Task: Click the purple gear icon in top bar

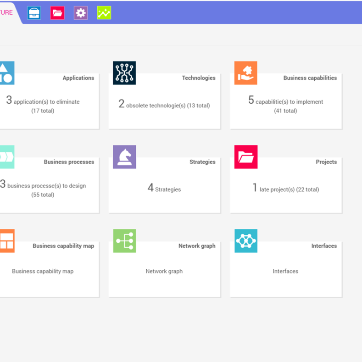Action: pyautogui.click(x=81, y=13)
